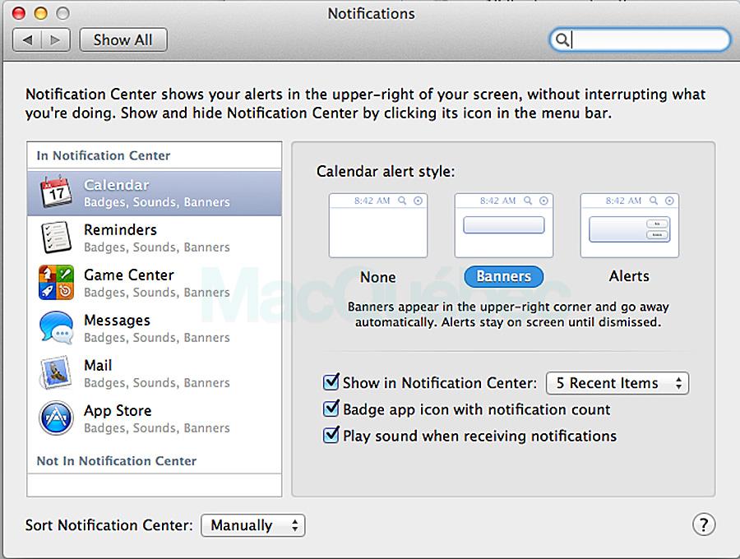
Task: Disable Badge app icon with notification count
Action: click(331, 409)
